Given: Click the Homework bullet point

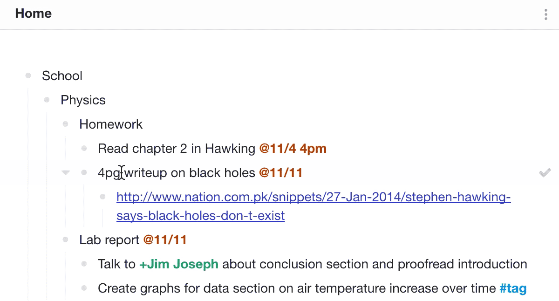Looking at the screenshot, I should pos(66,124).
